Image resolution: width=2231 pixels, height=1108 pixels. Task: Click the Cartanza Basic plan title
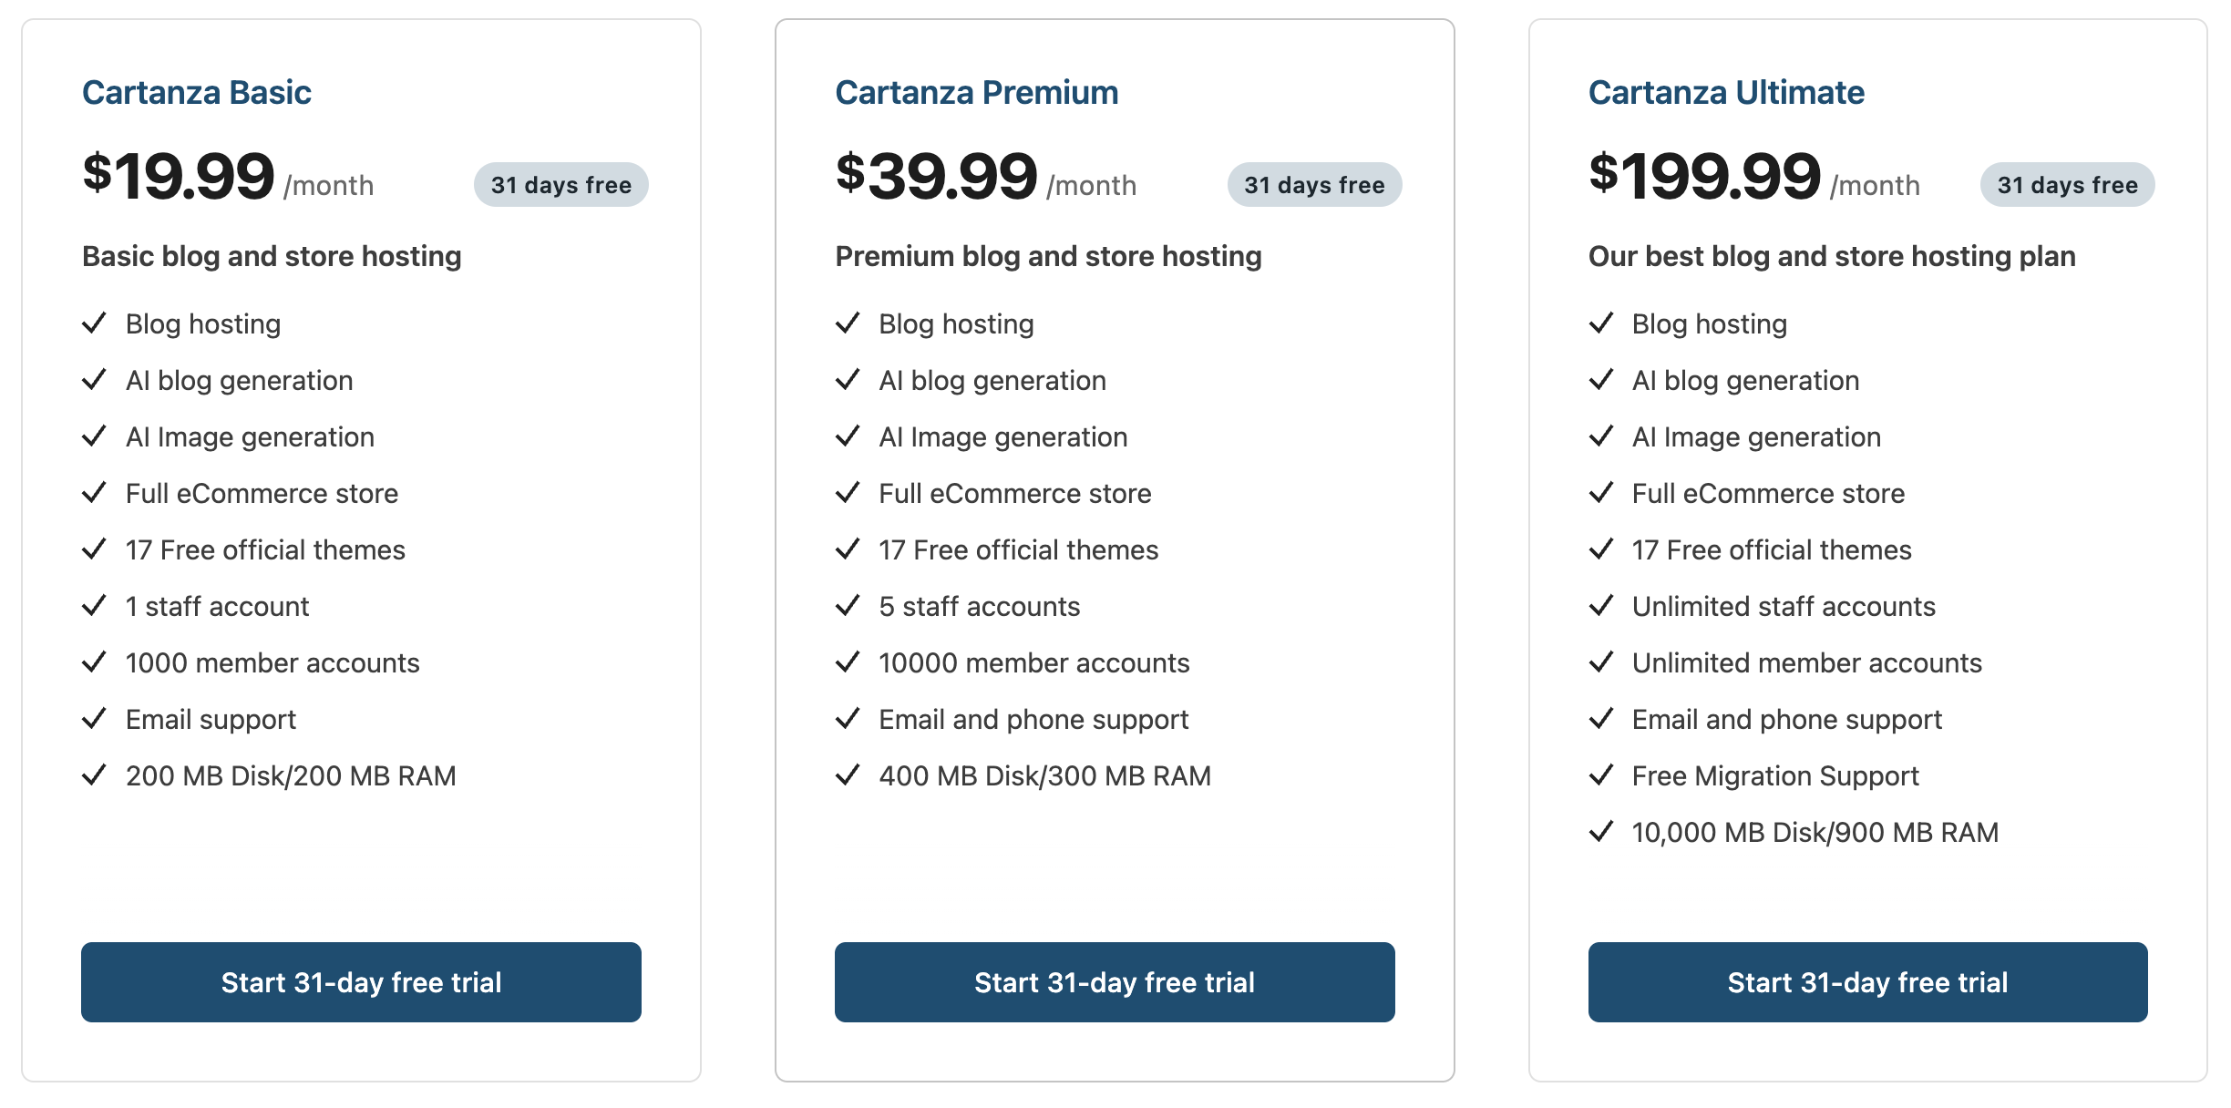[x=197, y=93]
